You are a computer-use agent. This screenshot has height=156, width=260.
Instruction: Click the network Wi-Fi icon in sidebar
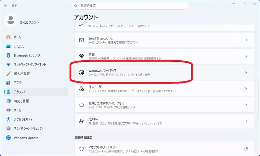pos(8,64)
